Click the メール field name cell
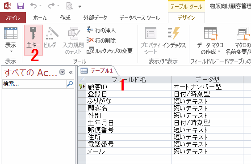Screen dimensions: 251x164 coord(129,151)
